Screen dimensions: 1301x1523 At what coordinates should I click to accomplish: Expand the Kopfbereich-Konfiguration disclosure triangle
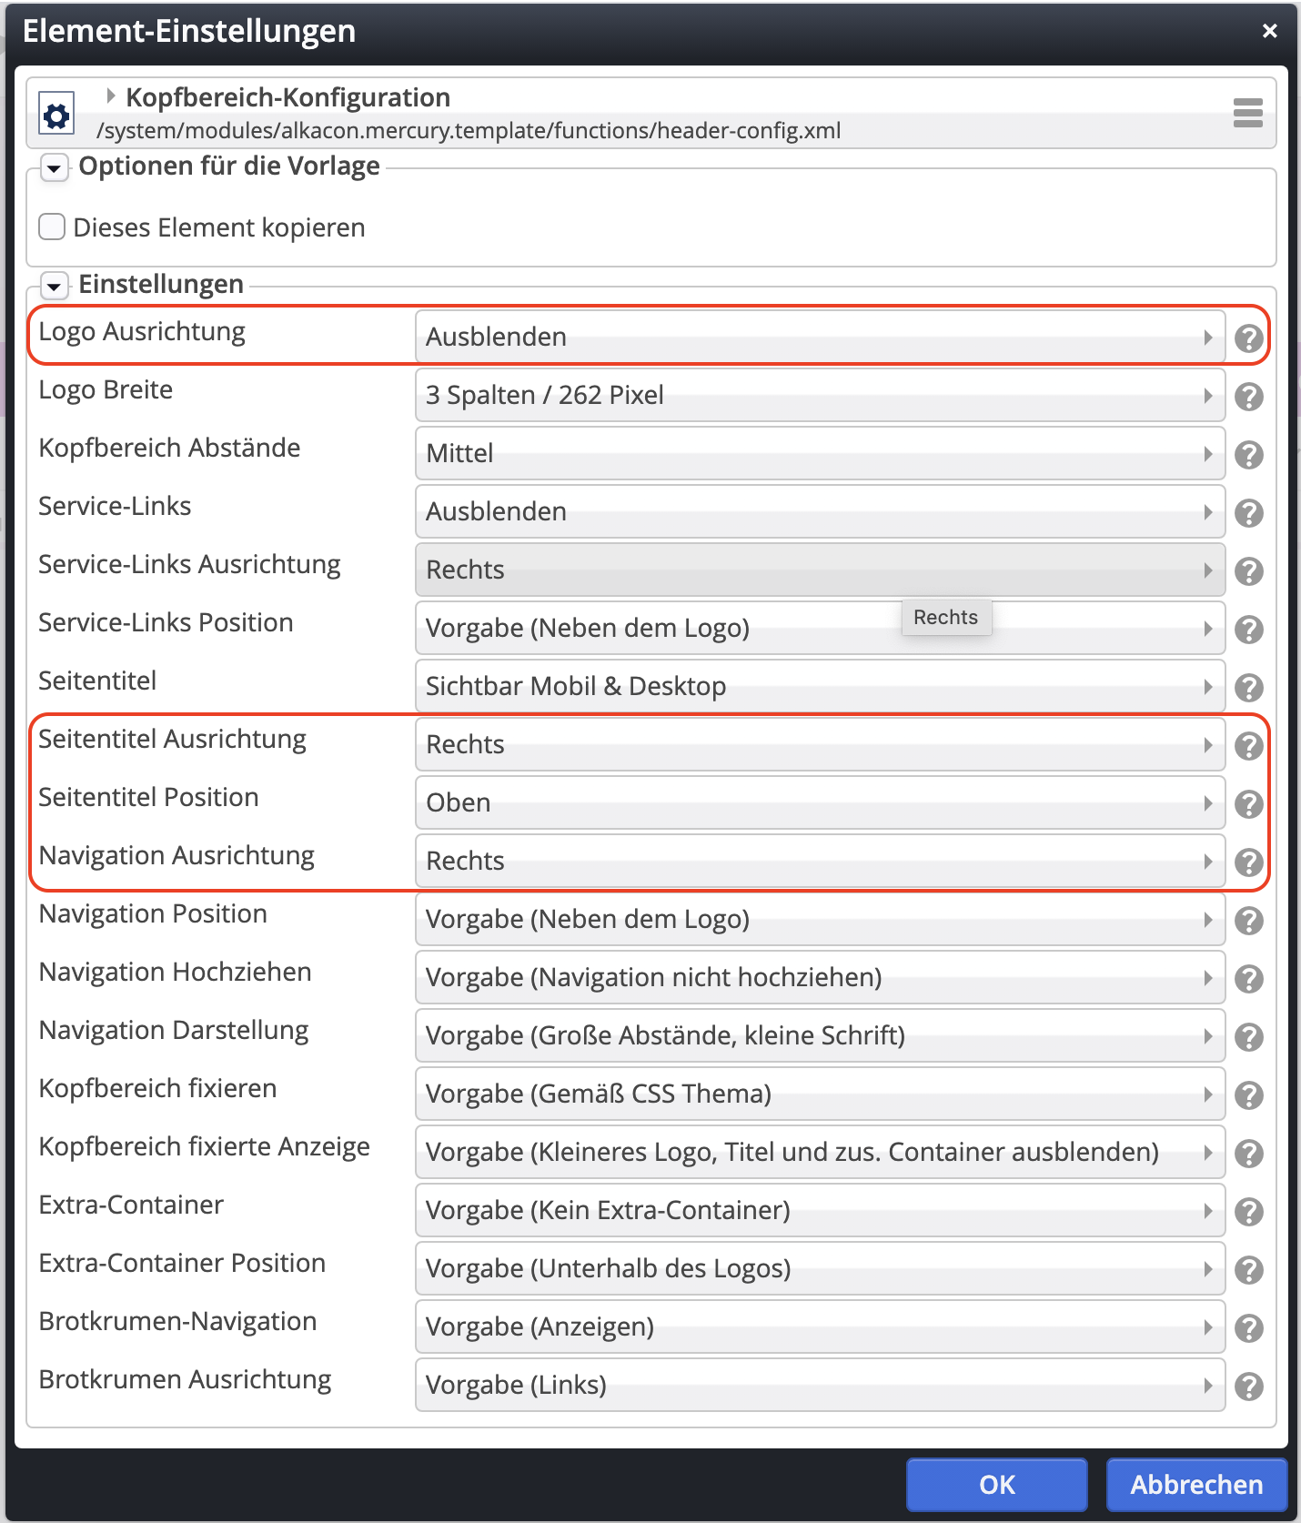tap(111, 96)
